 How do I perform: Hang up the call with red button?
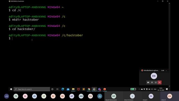(x=160, y=82)
